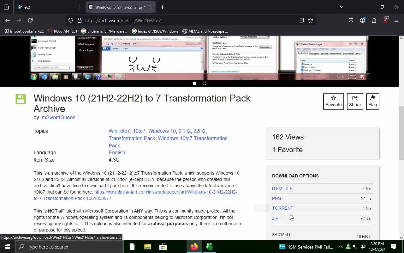Reload the current page
Image resolution: width=404 pixels, height=253 pixels.
[30, 20]
